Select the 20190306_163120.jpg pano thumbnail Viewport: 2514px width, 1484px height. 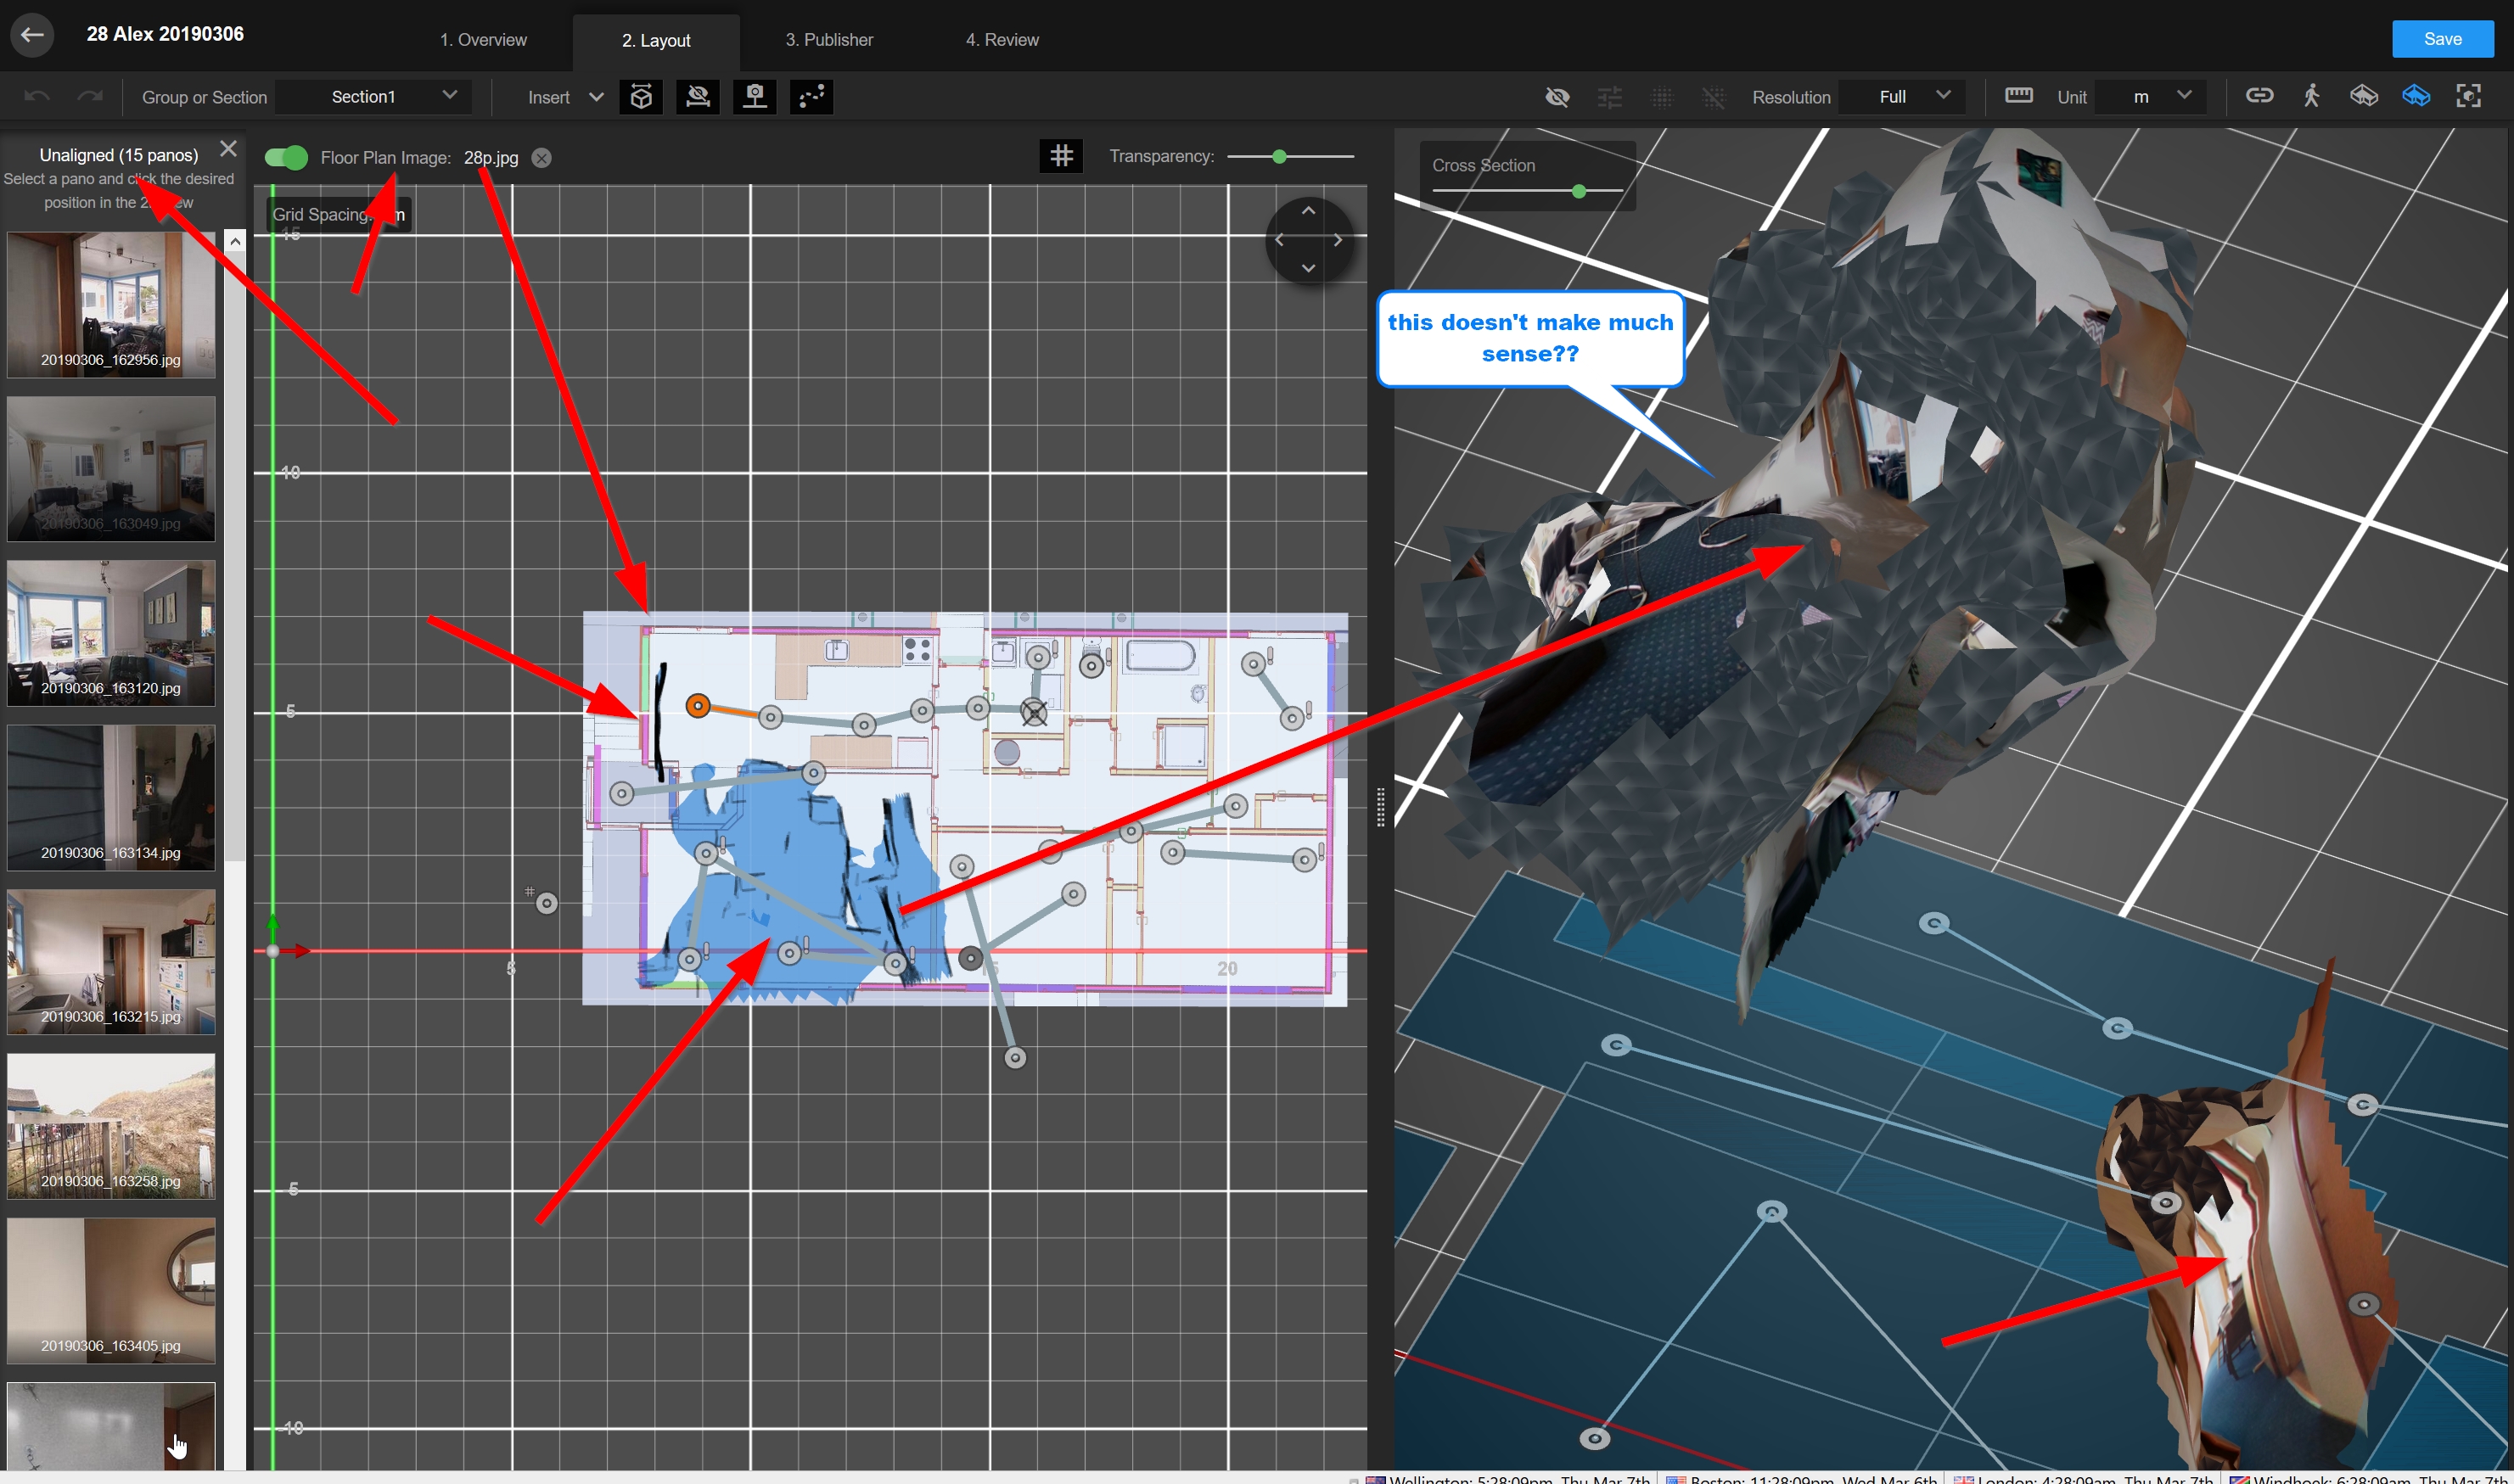111,633
